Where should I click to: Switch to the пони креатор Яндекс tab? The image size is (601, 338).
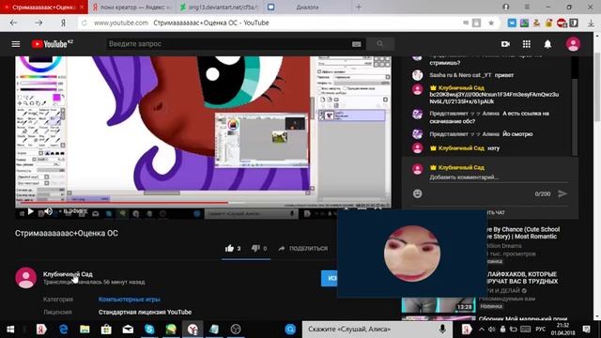132,7
